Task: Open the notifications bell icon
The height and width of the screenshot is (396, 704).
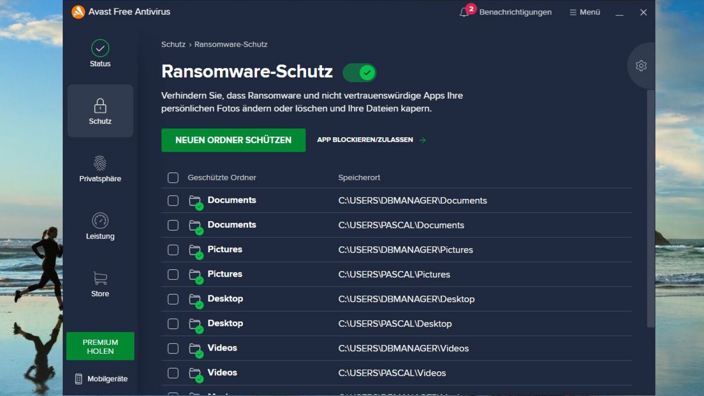Action: coord(464,12)
